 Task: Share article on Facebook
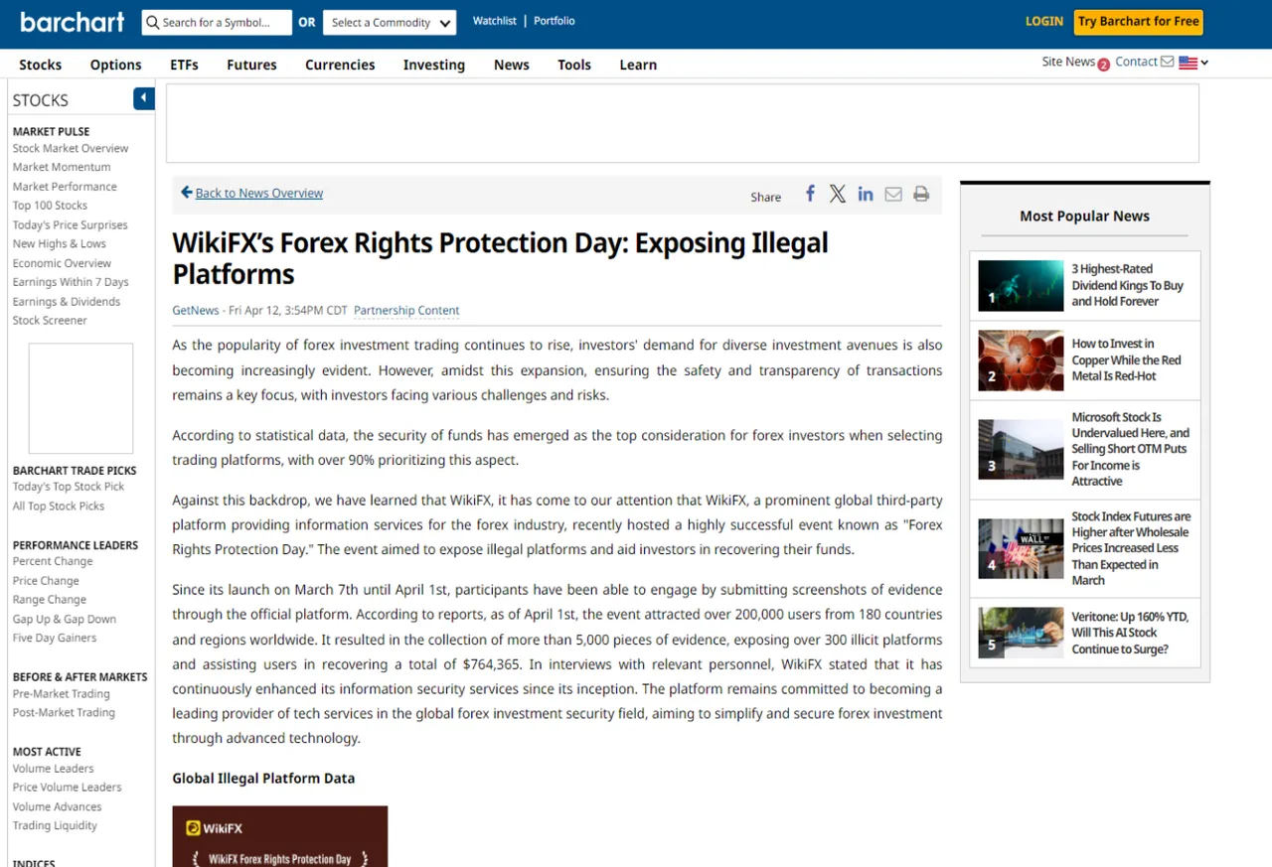click(810, 194)
